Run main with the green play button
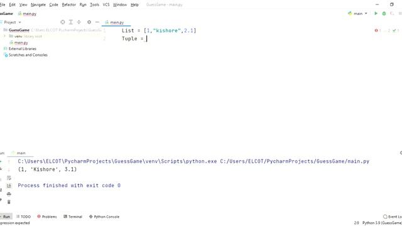 (x=376, y=13)
